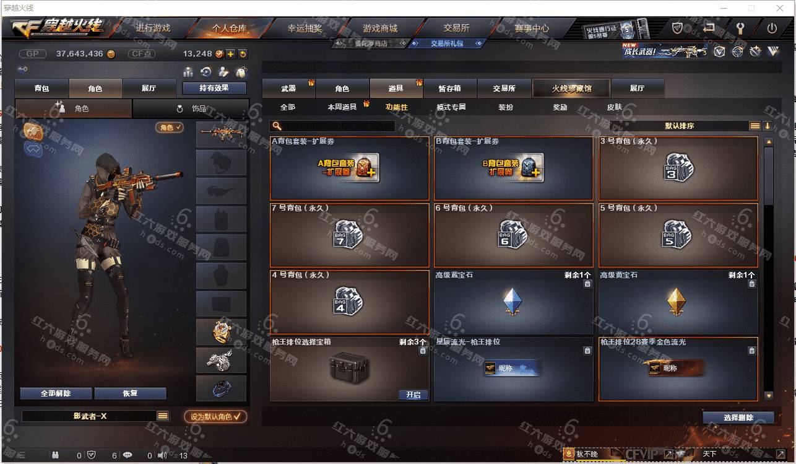Image resolution: width=796 pixels, height=464 pixels.
Task: Click the 选择删除 button
Action: (738, 418)
